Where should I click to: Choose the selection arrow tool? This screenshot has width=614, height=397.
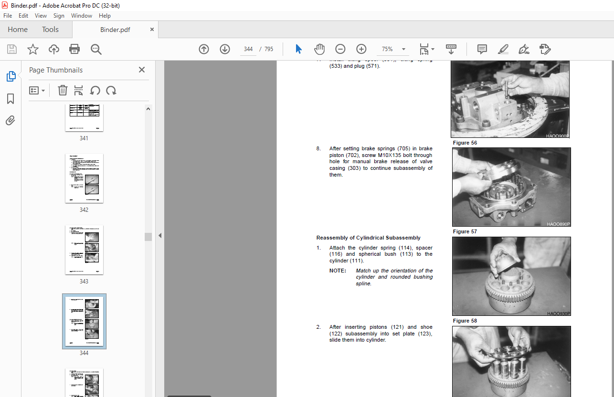(299, 49)
